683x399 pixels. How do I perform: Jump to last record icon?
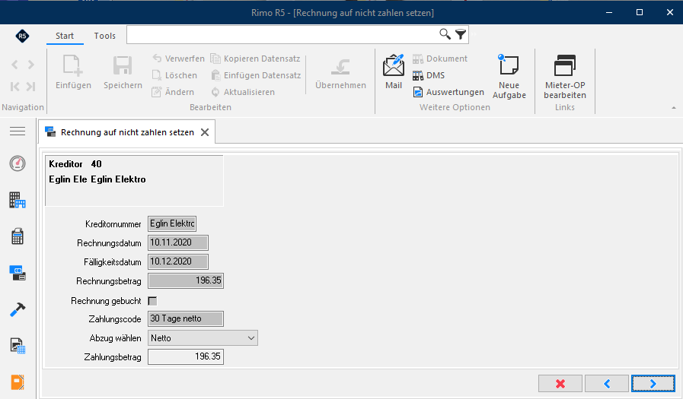tap(30, 87)
